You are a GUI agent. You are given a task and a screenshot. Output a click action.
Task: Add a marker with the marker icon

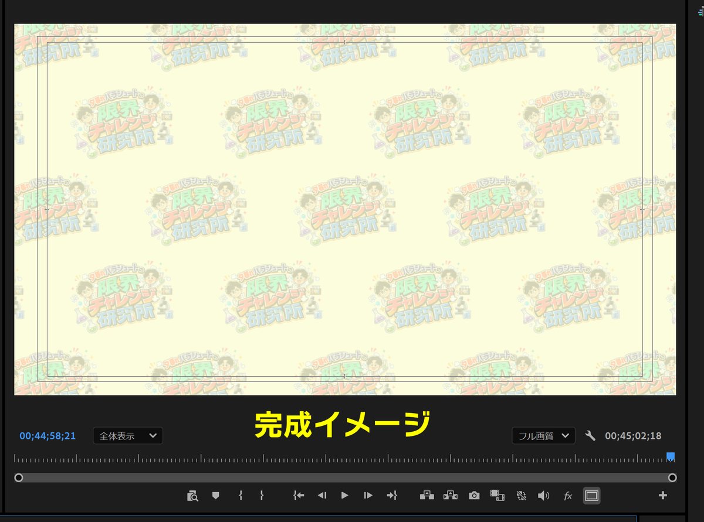pyautogui.click(x=216, y=496)
